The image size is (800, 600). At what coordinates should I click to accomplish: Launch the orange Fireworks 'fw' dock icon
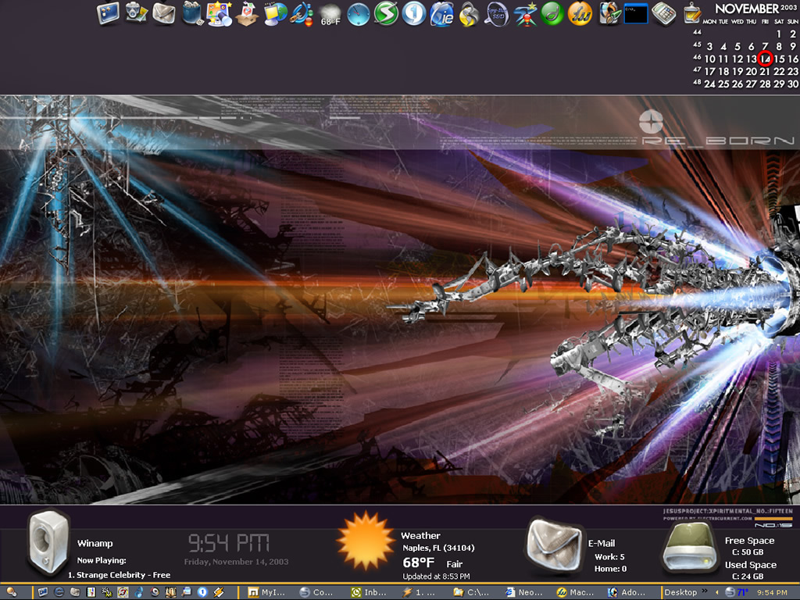(579, 13)
